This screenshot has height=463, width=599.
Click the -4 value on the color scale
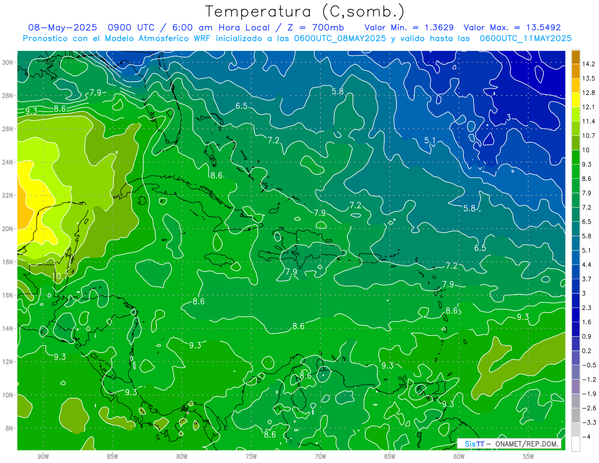587,437
